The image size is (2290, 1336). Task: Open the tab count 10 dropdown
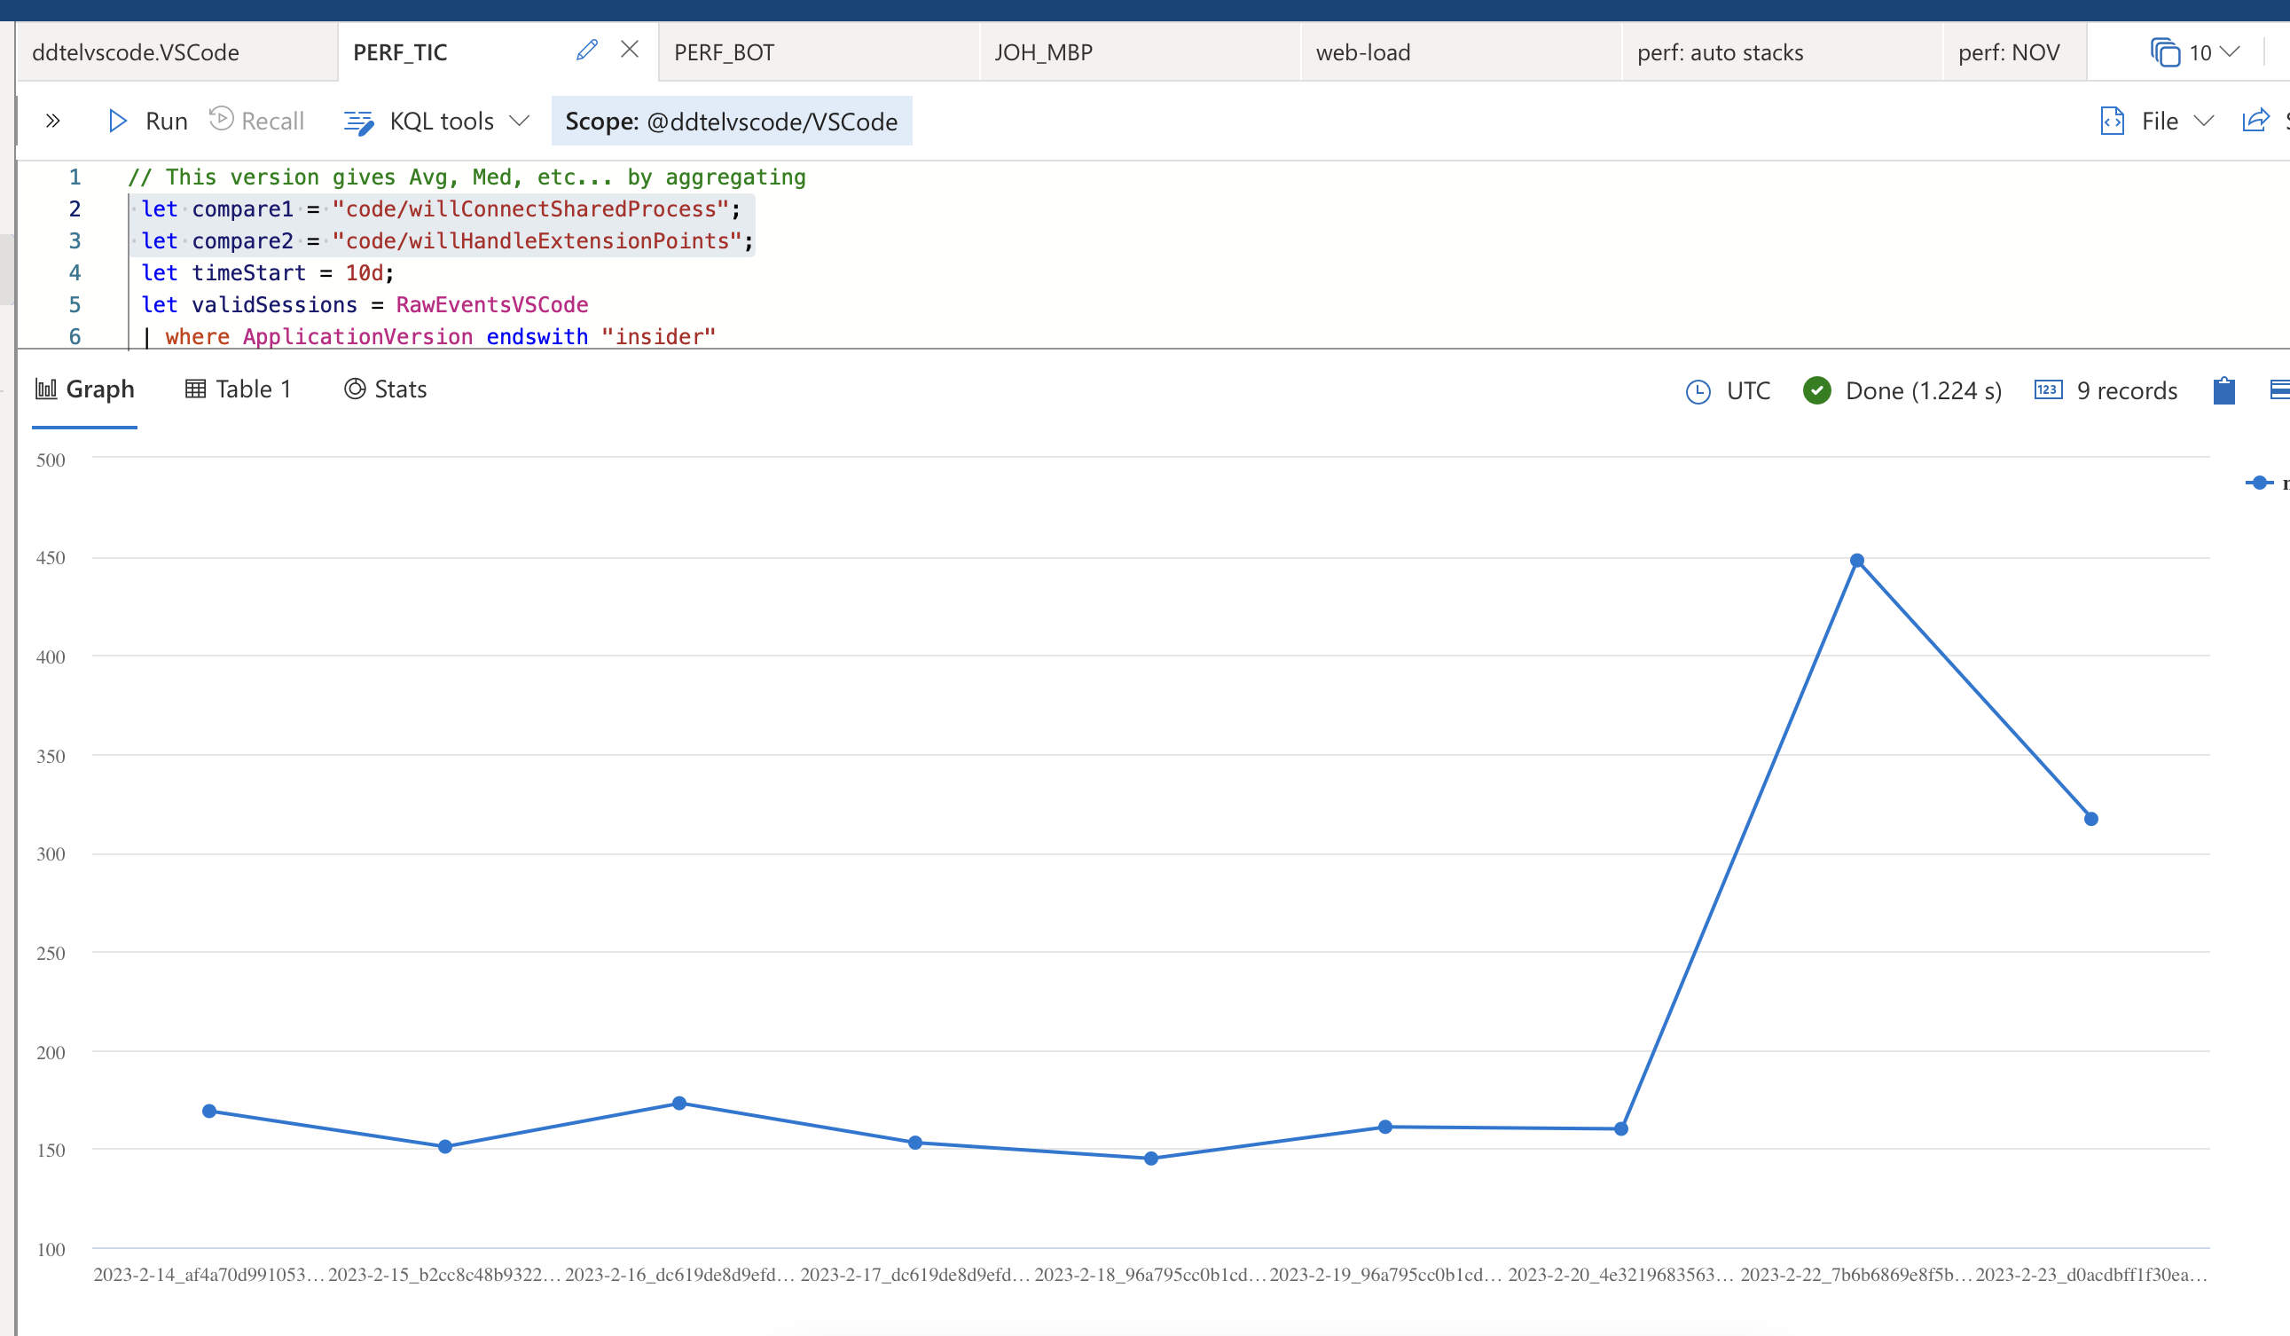[x=2196, y=51]
